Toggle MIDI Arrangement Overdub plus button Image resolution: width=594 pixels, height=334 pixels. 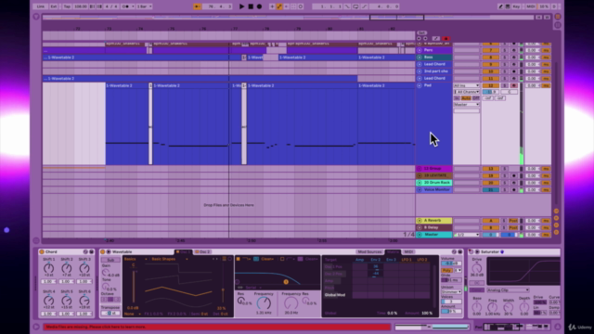(x=272, y=6)
